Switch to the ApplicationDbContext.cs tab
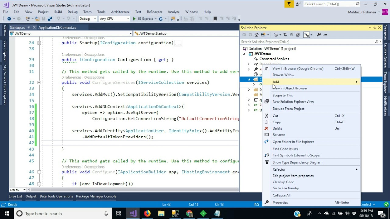 [57, 28]
